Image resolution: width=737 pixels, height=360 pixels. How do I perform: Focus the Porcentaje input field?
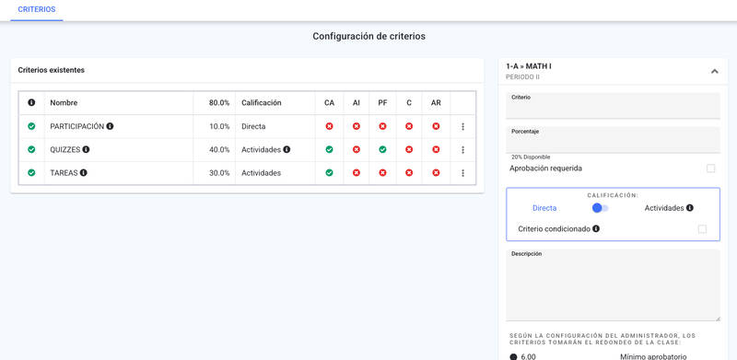[x=613, y=140]
